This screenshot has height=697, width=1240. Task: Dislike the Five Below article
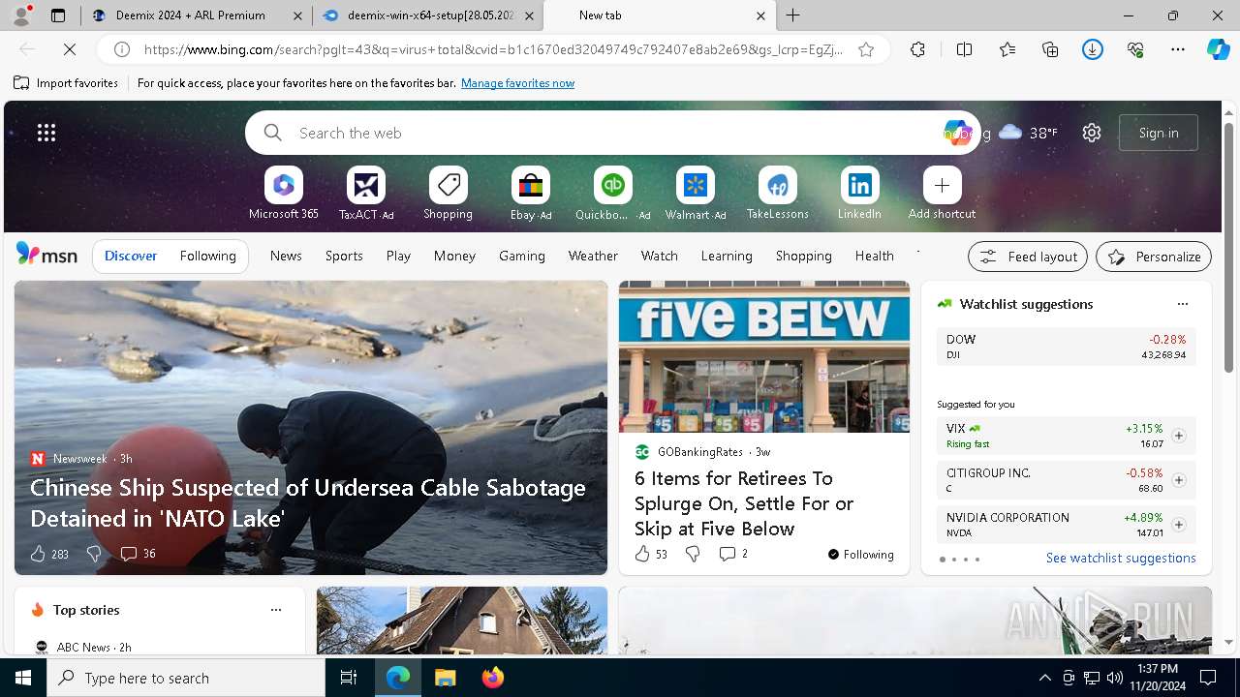tap(693, 554)
